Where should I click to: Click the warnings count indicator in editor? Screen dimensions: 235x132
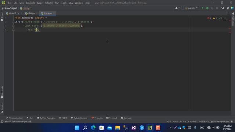[x=215, y=18]
